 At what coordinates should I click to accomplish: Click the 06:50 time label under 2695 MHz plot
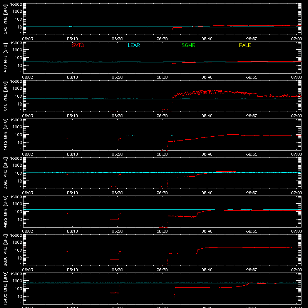tap(252, 193)
